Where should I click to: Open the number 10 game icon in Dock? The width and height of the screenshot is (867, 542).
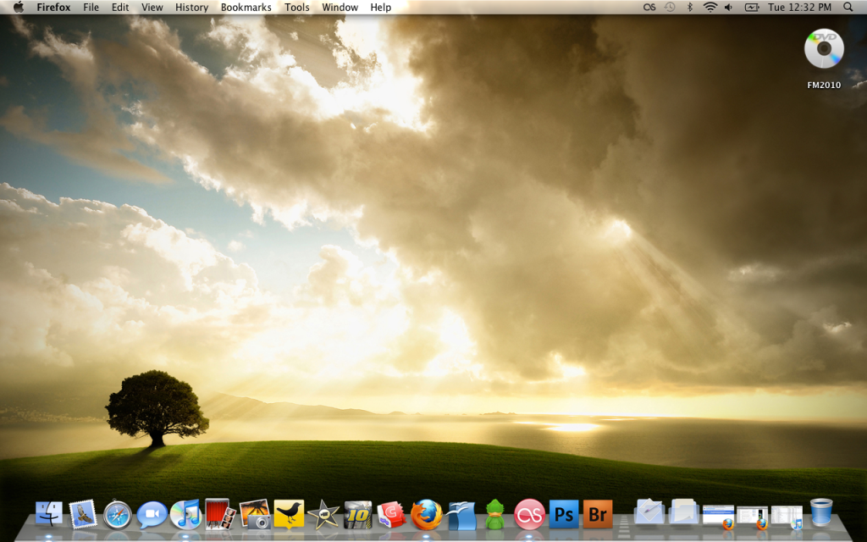(358, 514)
